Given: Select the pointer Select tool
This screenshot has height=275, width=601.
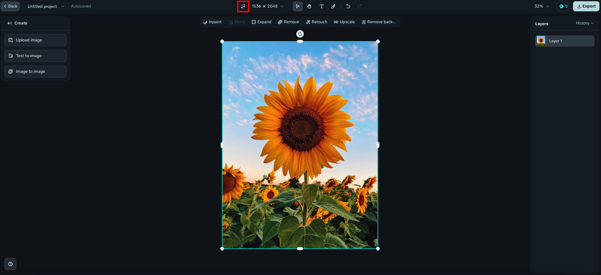Looking at the screenshot, I should tap(298, 6).
